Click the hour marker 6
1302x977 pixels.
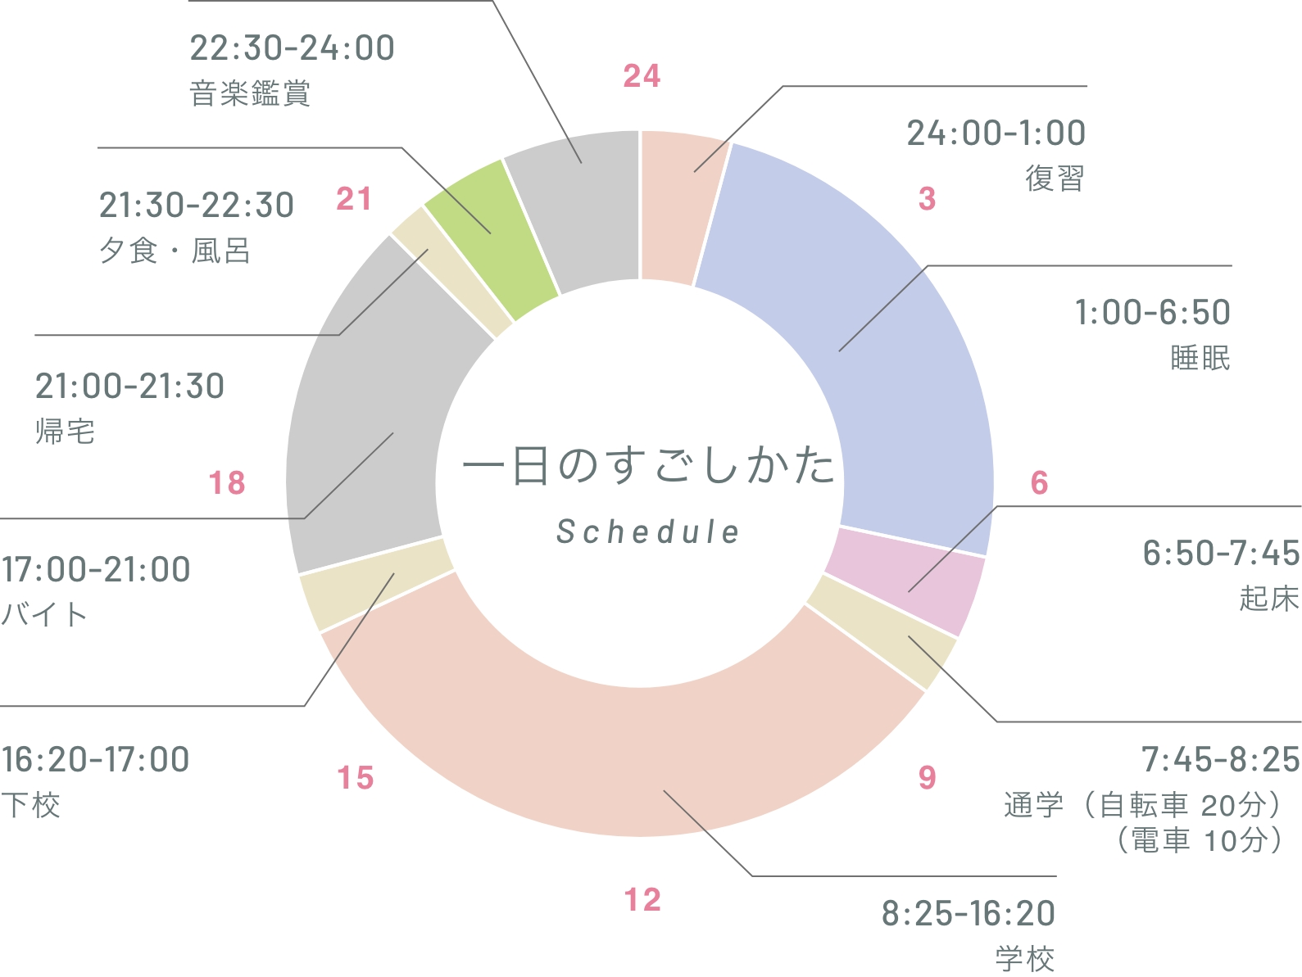[1039, 483]
